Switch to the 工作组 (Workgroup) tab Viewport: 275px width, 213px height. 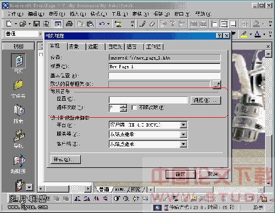[x=153, y=47]
